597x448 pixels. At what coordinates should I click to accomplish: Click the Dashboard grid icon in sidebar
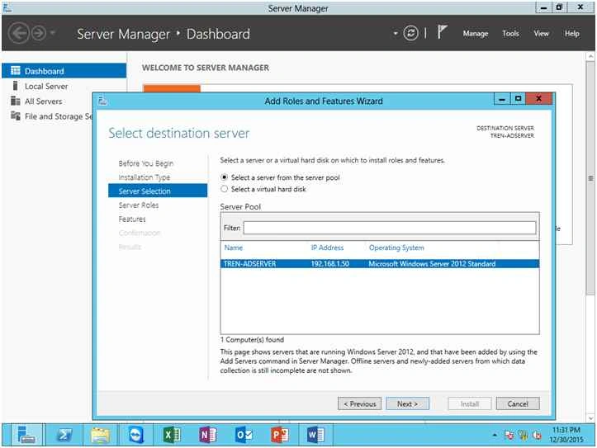click(x=16, y=70)
